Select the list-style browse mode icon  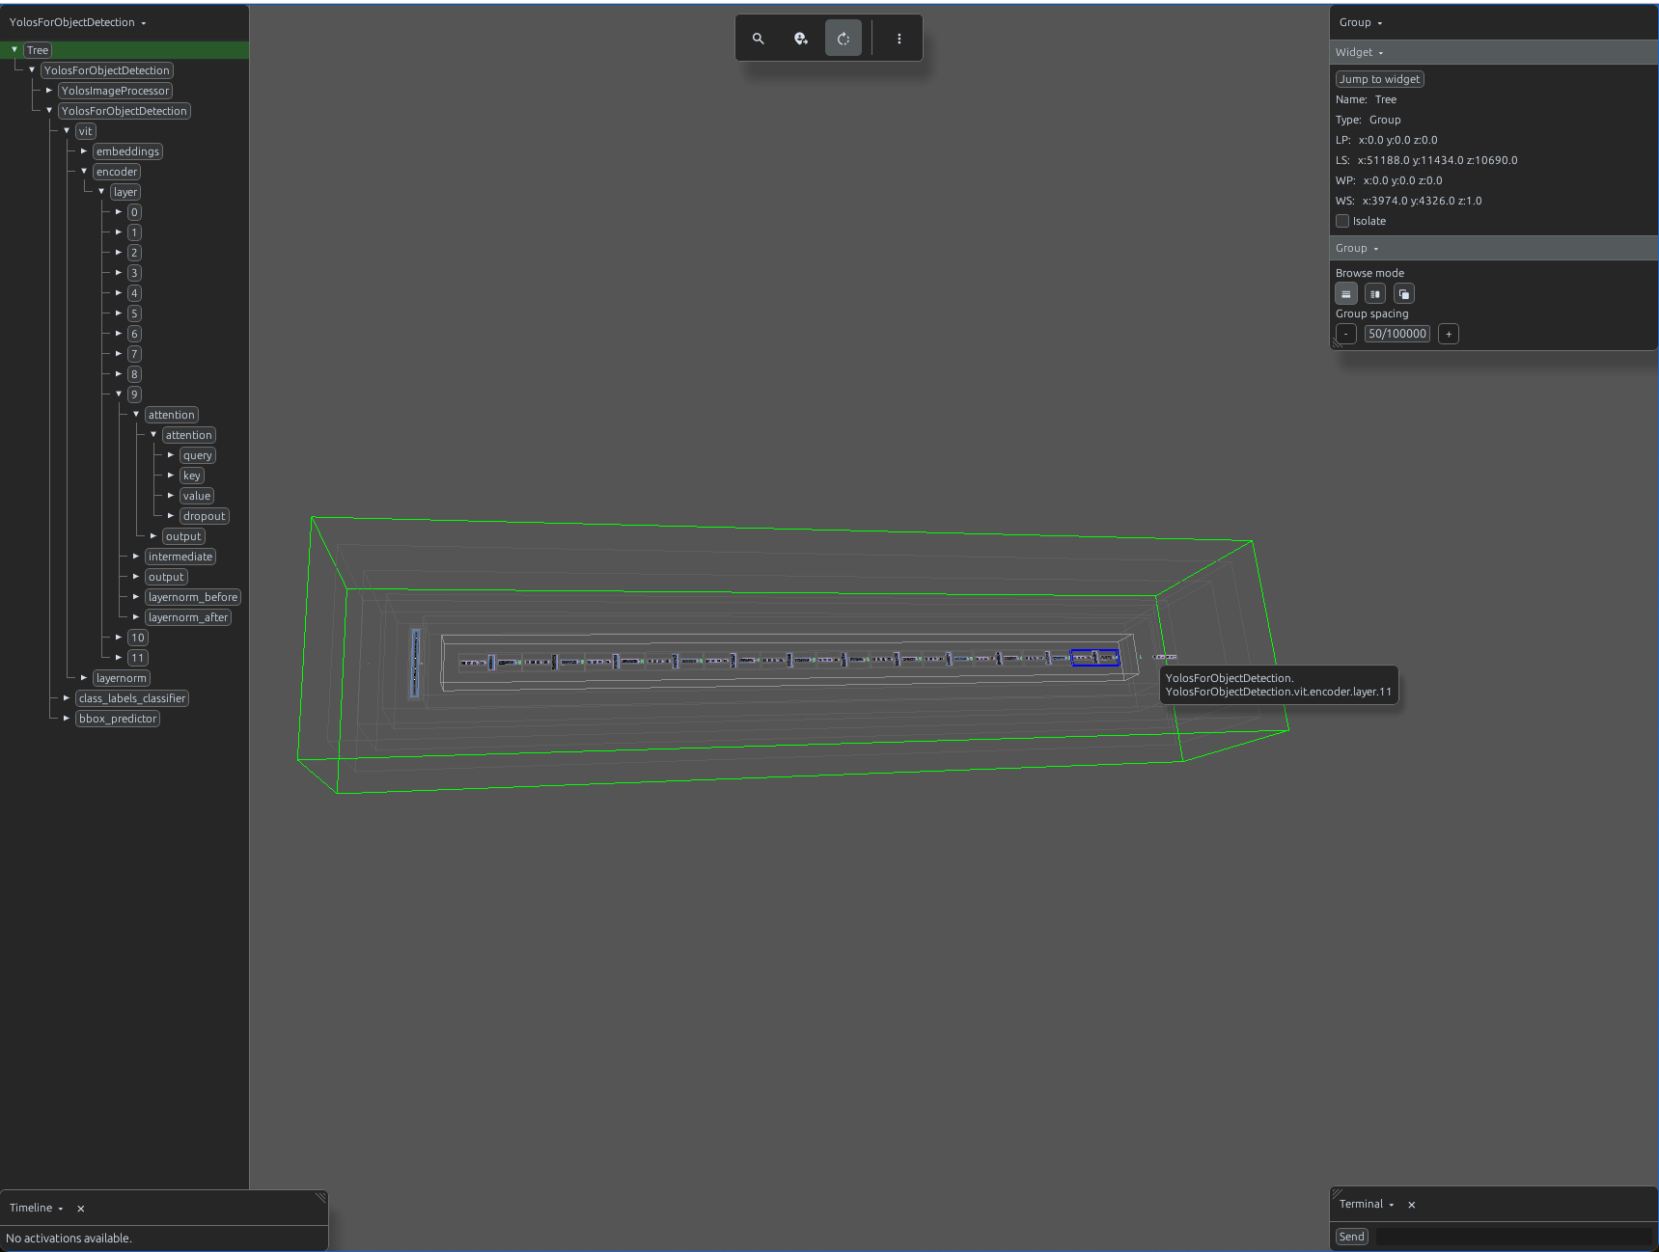(x=1346, y=294)
